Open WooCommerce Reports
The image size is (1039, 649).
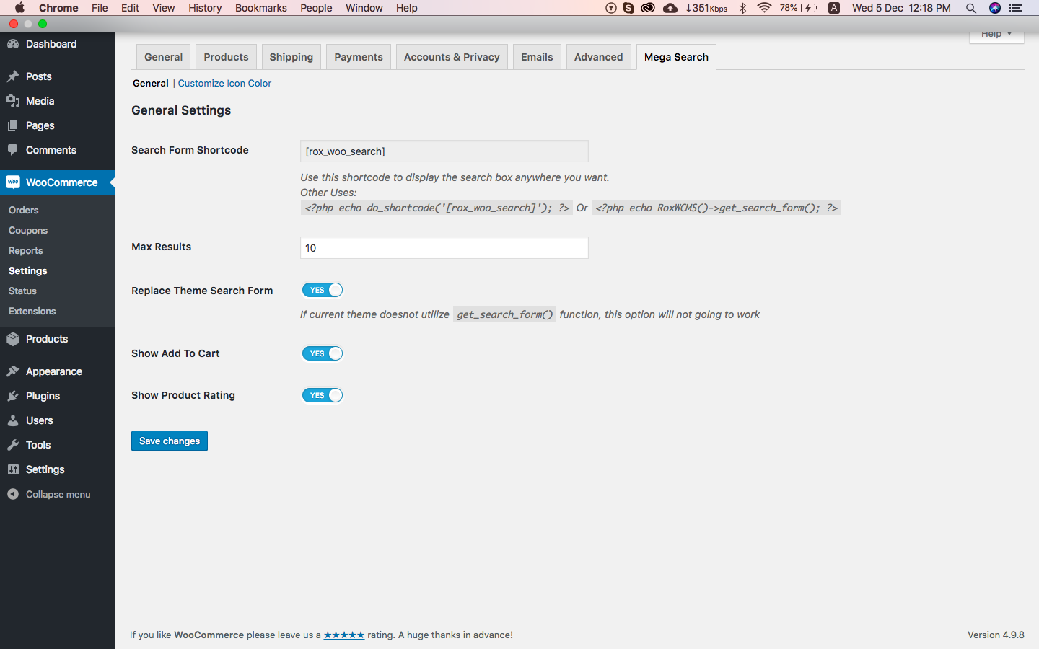pos(26,250)
